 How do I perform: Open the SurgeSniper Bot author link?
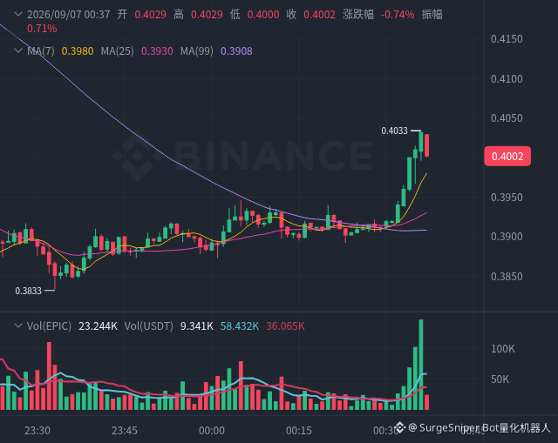(x=480, y=427)
